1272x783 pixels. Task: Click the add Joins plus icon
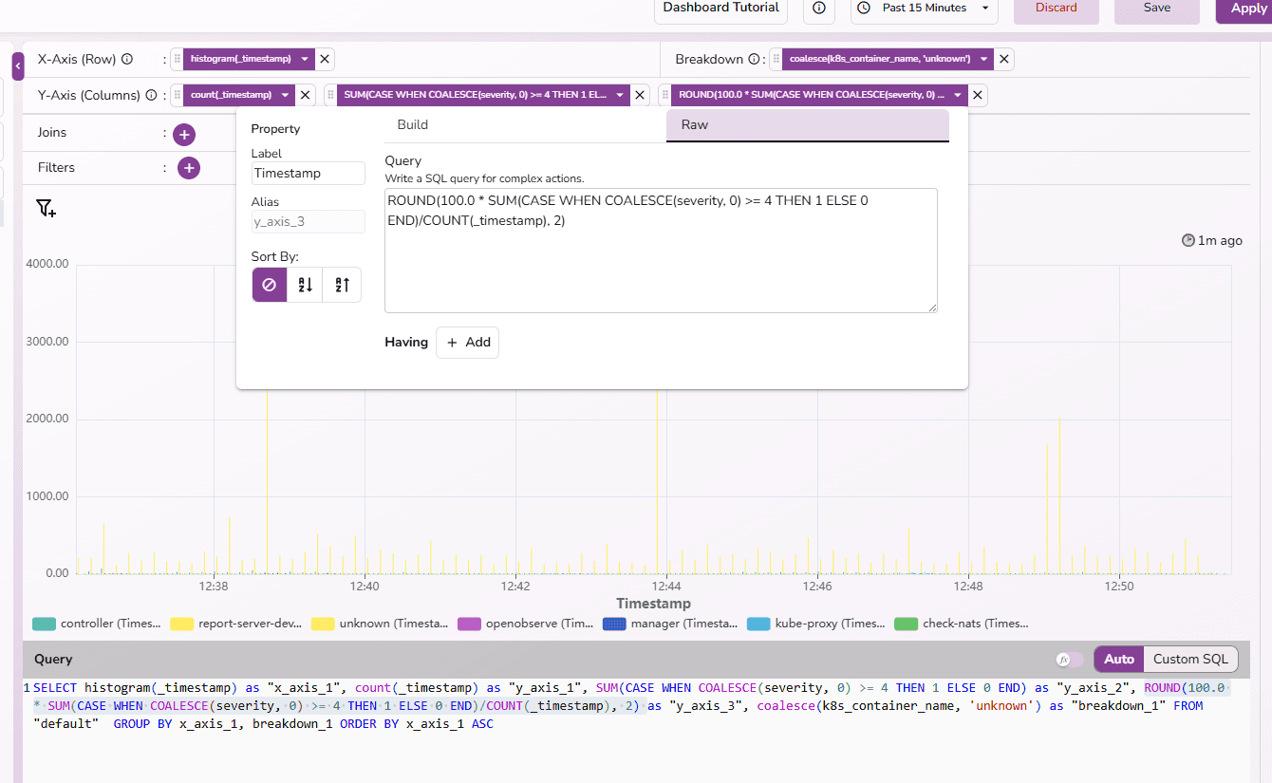coord(184,134)
